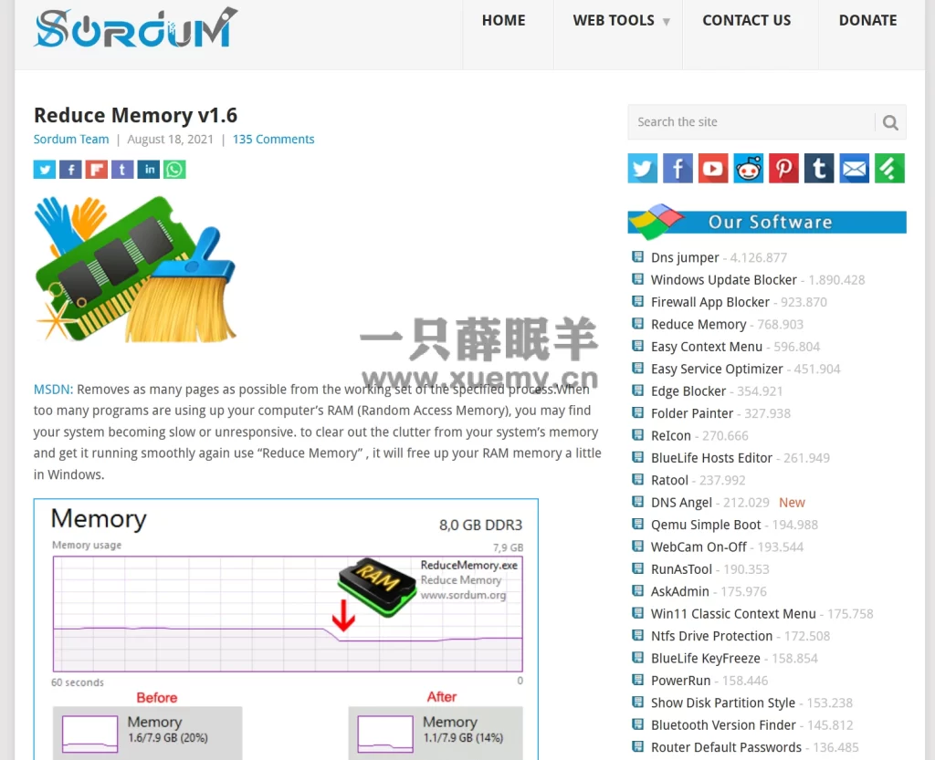Click the icon beside Dns jumper
The image size is (935, 760).
[637, 257]
